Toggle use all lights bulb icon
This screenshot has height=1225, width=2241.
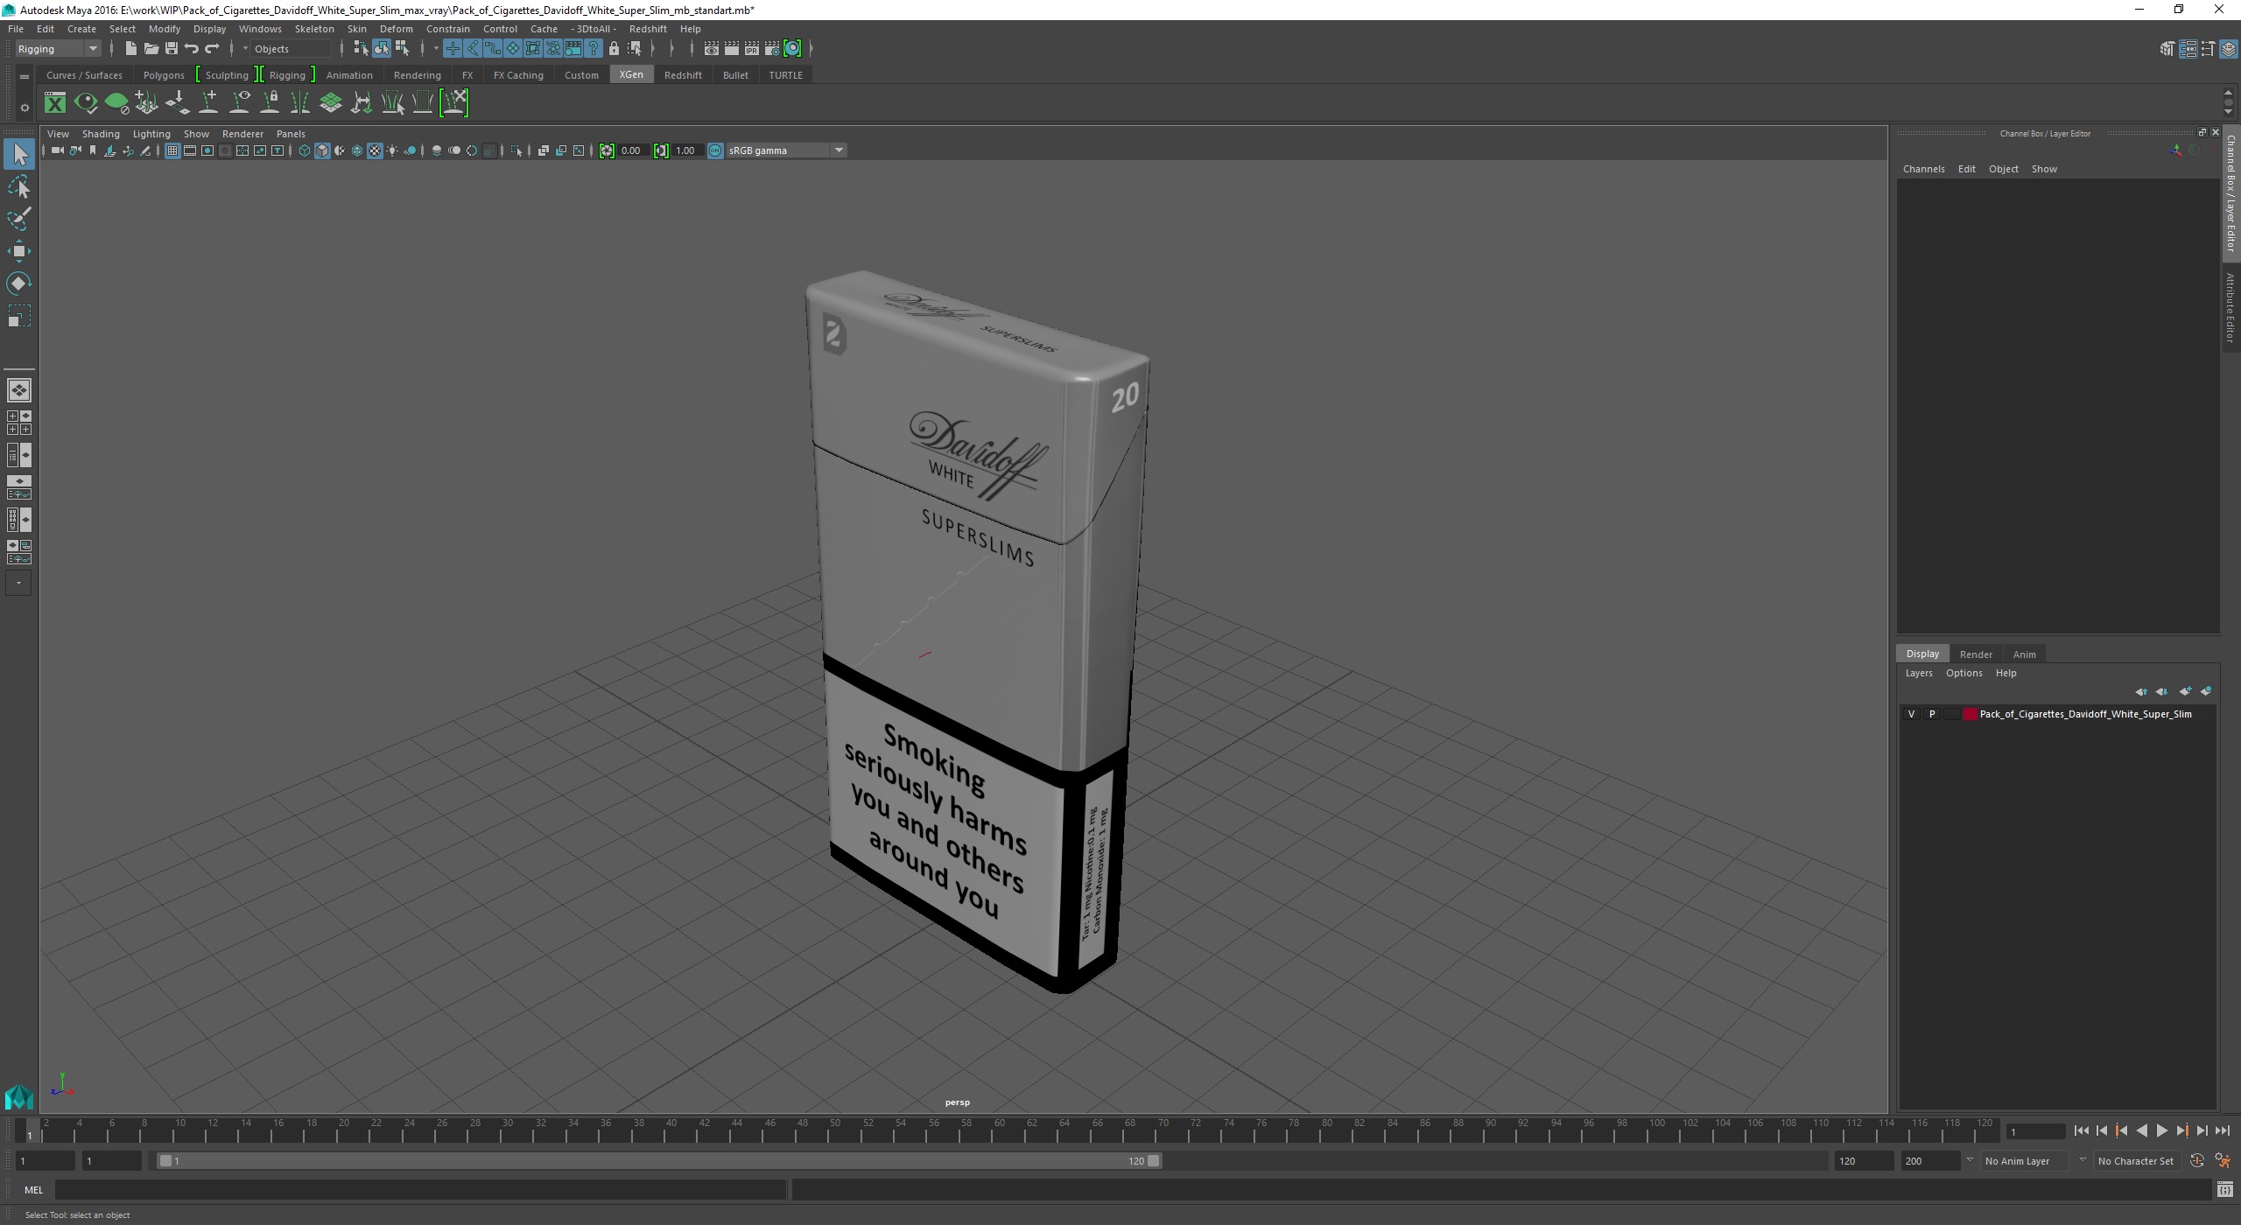tap(392, 150)
